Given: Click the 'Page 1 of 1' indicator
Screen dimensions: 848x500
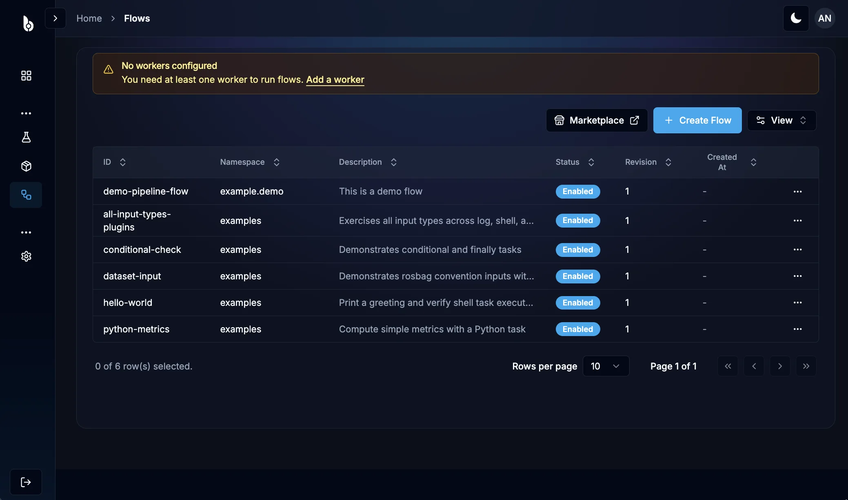Looking at the screenshot, I should coord(673,366).
